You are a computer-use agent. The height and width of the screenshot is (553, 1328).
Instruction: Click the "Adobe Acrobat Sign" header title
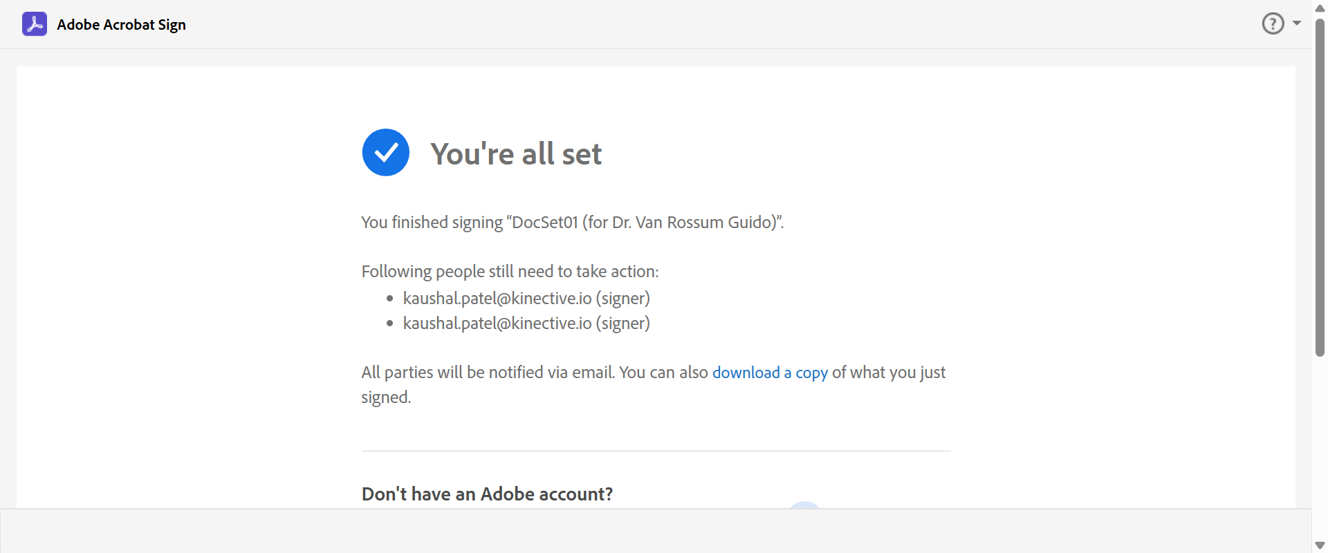(121, 25)
